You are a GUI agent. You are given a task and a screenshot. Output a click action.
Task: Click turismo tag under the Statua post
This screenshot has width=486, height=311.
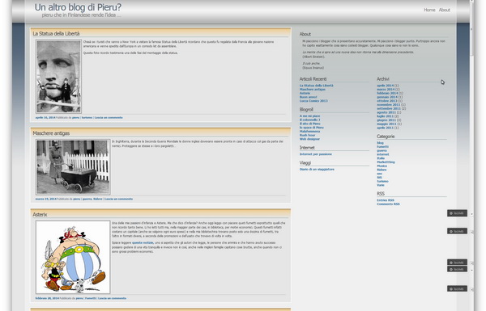tap(87, 118)
